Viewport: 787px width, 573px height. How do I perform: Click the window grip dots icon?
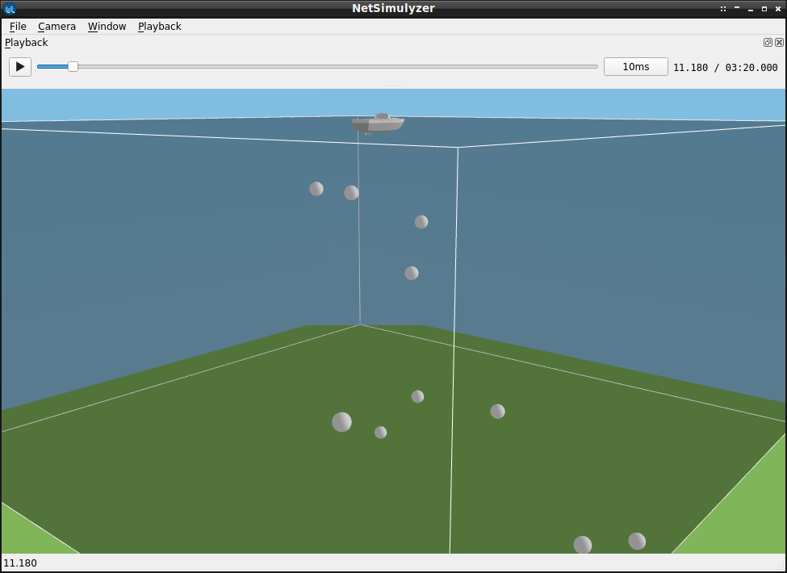pos(722,9)
